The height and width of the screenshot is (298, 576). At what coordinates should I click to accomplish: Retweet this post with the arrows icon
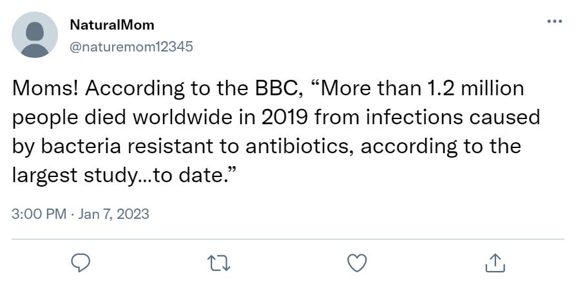(219, 263)
